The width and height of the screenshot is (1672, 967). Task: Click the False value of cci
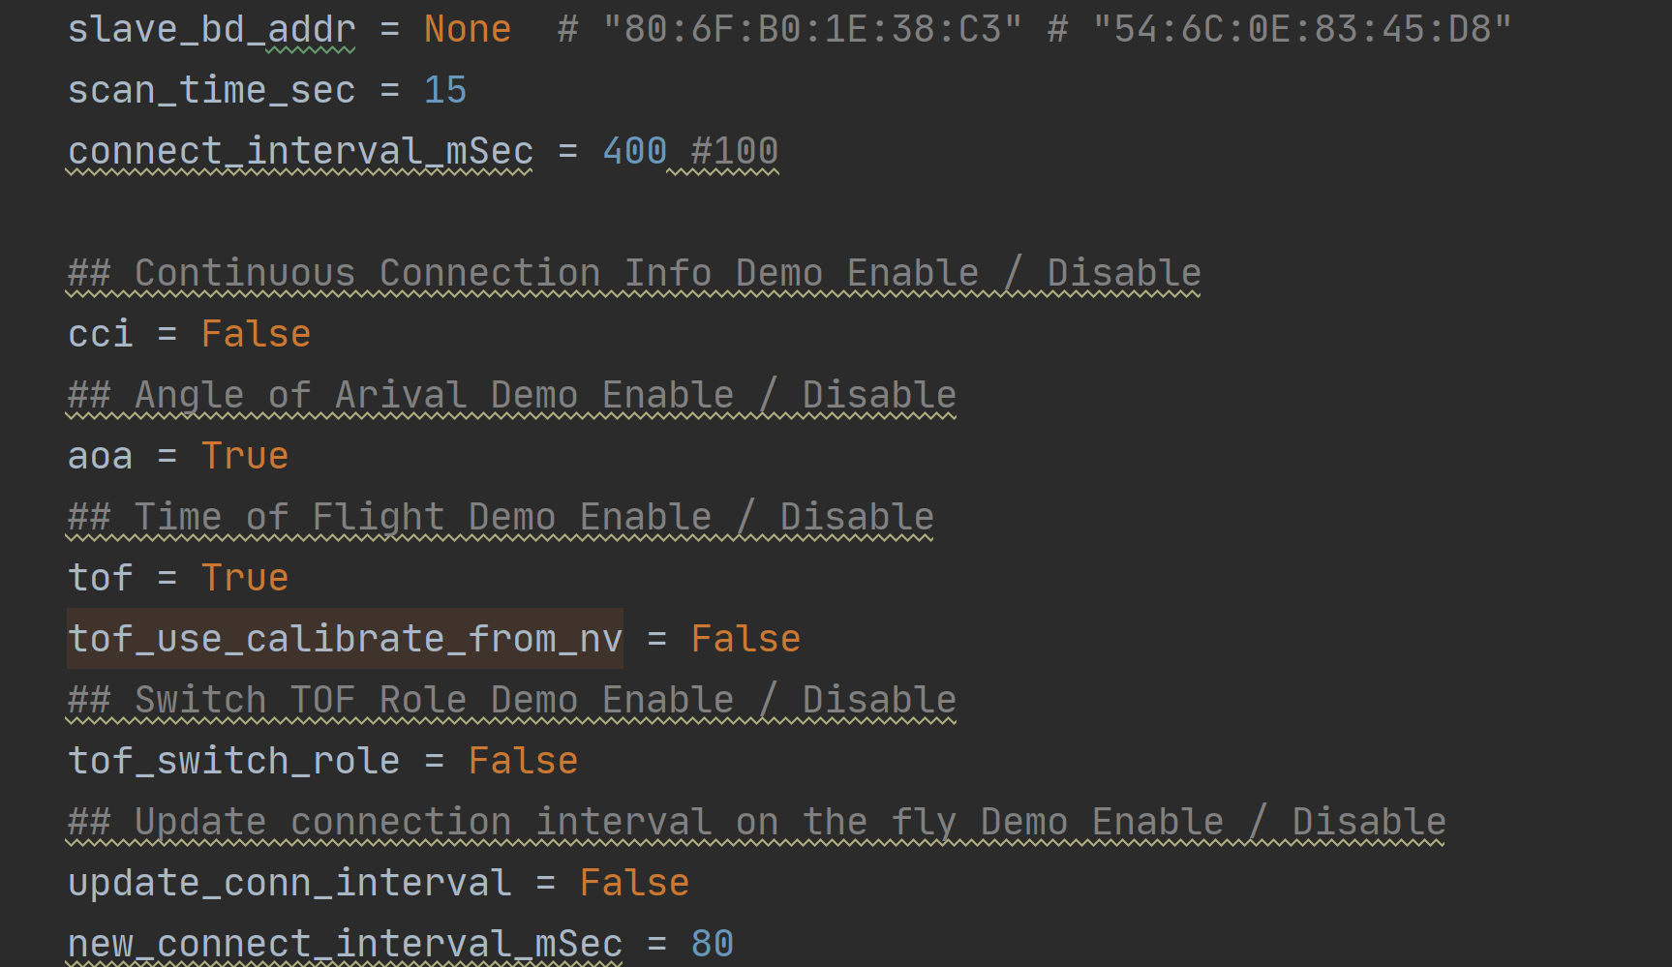(256, 335)
